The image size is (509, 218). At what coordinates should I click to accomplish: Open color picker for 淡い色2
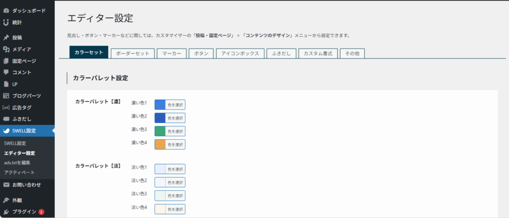[x=170, y=182]
